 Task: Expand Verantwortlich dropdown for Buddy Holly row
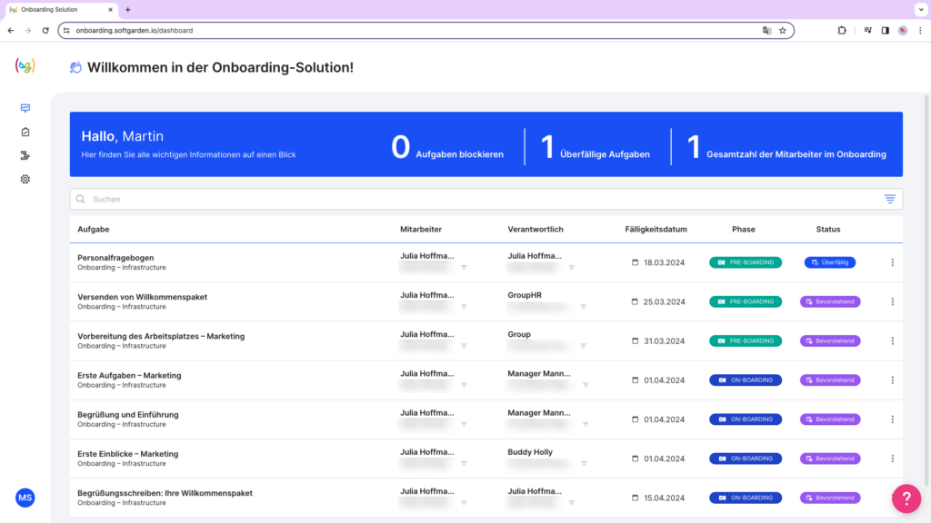(572, 463)
